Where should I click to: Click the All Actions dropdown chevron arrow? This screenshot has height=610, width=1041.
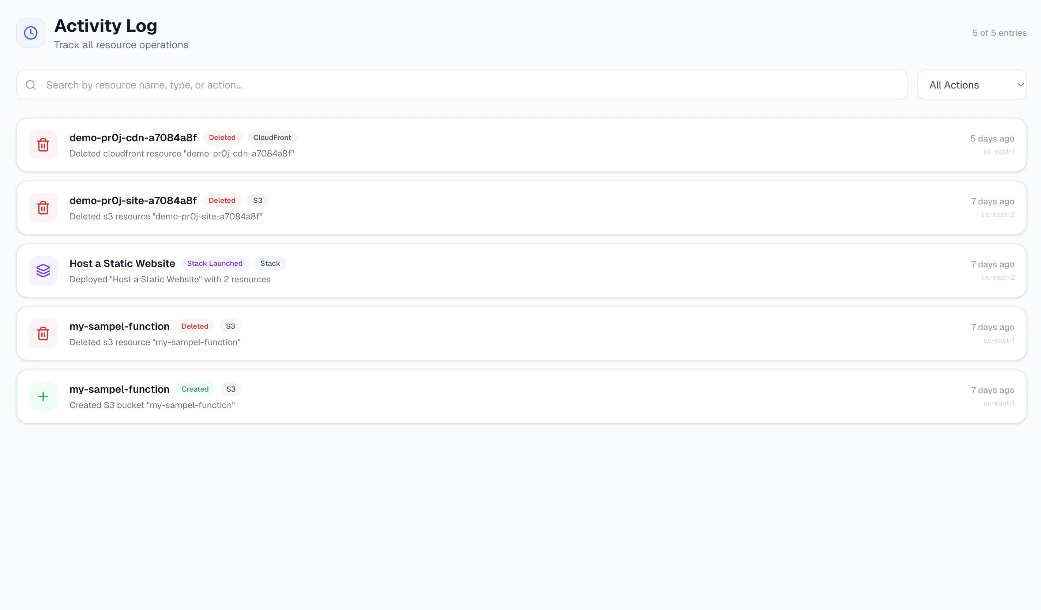[1021, 85]
